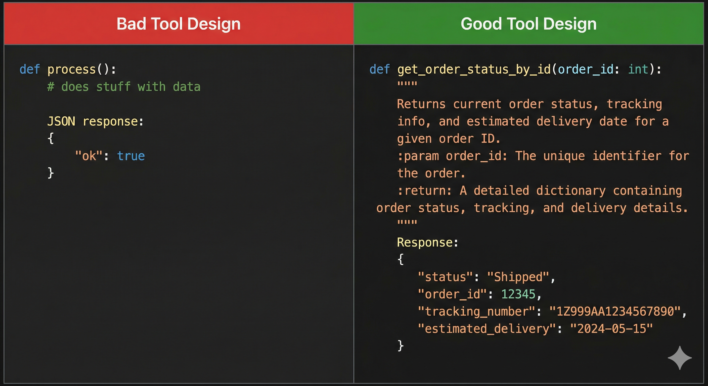Click the "status": "Shipped" line
Image resolution: width=708 pixels, height=386 pixels.
(x=487, y=277)
